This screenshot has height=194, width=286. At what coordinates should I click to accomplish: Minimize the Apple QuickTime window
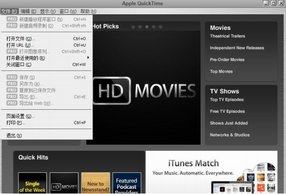point(266,4)
